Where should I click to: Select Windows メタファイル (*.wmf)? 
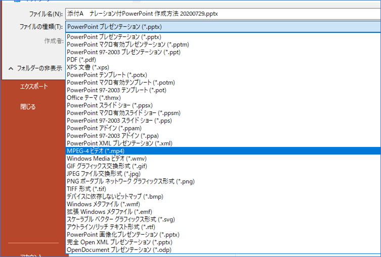[223, 204]
